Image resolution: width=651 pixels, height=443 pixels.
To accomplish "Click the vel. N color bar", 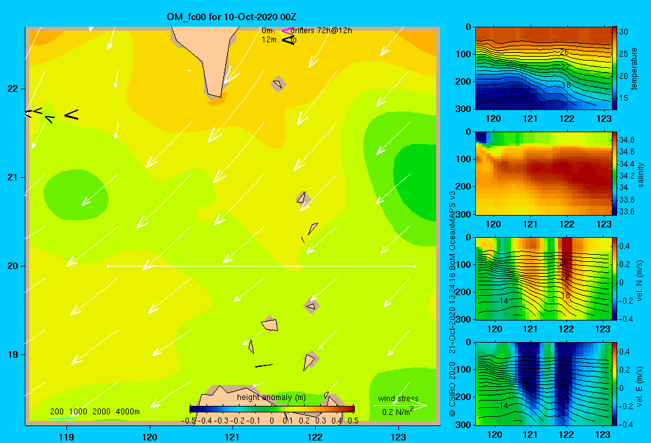I will point(615,278).
